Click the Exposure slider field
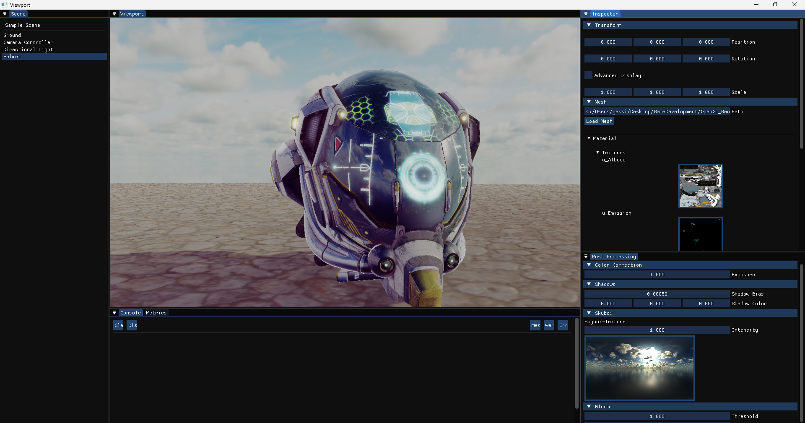The image size is (805, 423). point(657,275)
